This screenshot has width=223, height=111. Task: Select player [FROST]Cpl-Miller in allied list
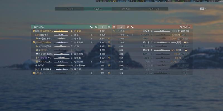coord(71,42)
